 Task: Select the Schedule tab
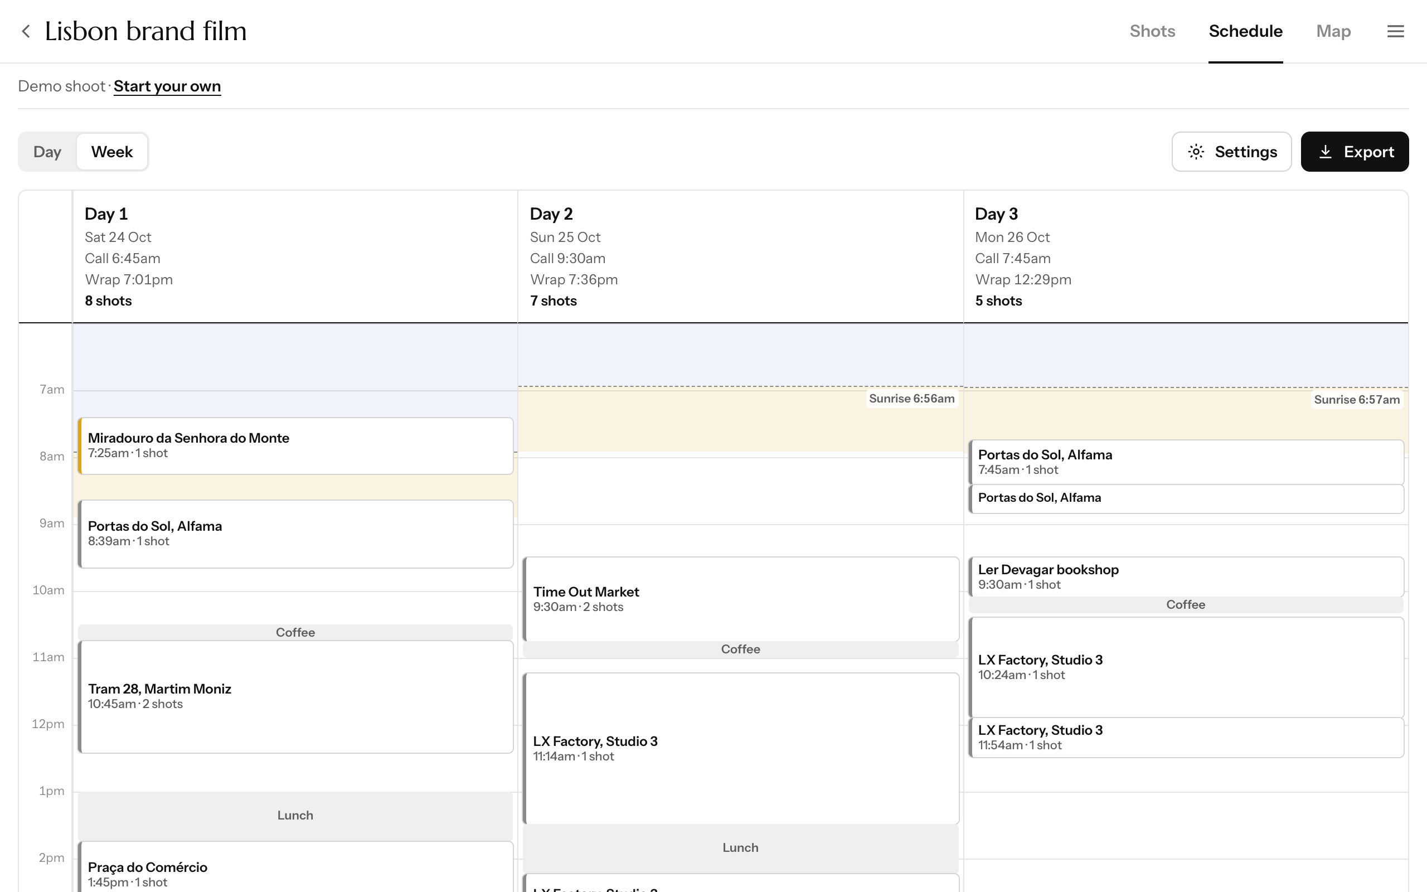tap(1245, 31)
